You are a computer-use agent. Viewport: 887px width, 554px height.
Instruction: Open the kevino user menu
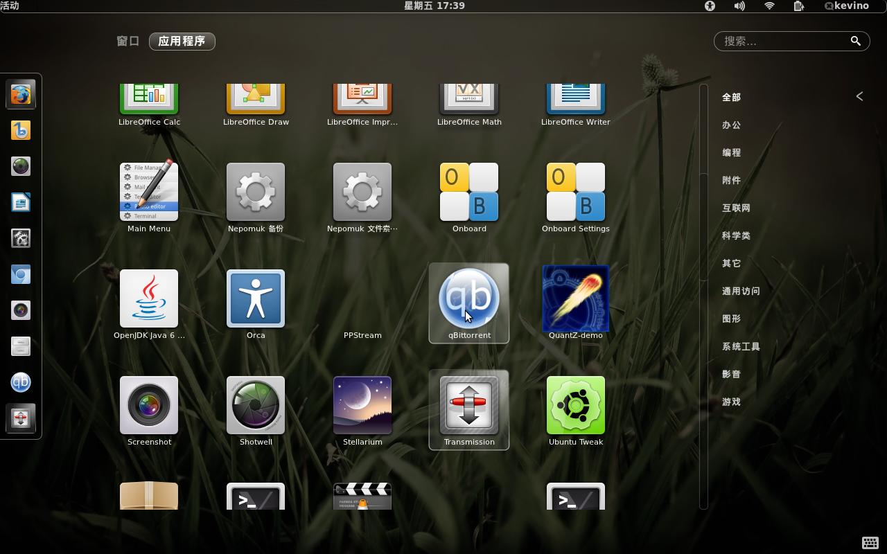(x=847, y=6)
